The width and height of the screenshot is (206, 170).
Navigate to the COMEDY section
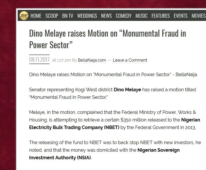pos(124,16)
